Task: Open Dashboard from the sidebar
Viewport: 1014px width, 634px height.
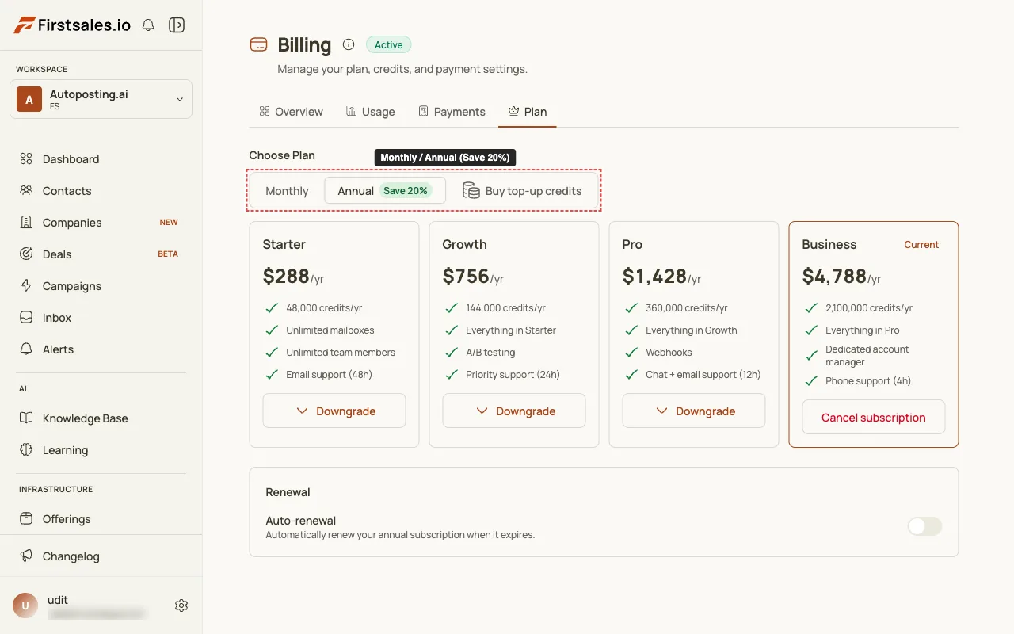Action: tap(101, 159)
